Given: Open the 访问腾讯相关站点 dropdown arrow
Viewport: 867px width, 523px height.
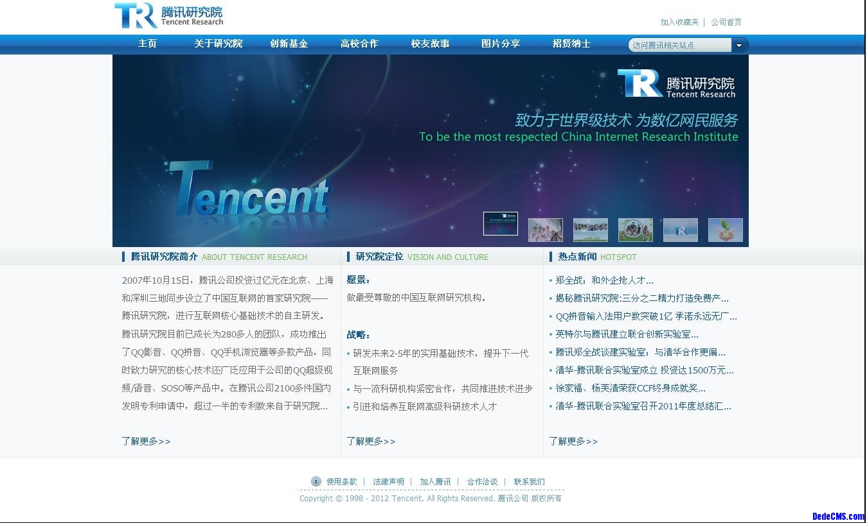Looking at the screenshot, I should point(739,45).
